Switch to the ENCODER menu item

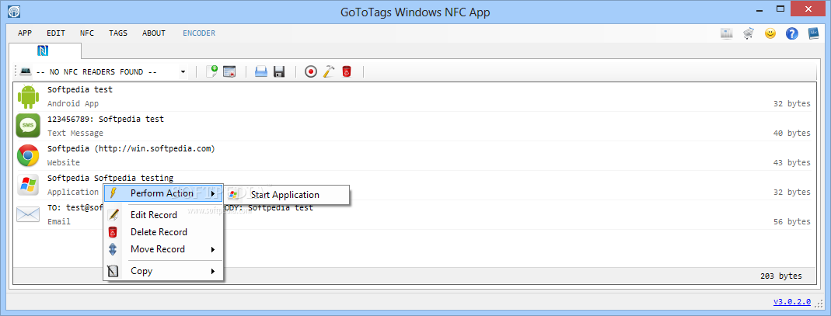click(x=199, y=33)
